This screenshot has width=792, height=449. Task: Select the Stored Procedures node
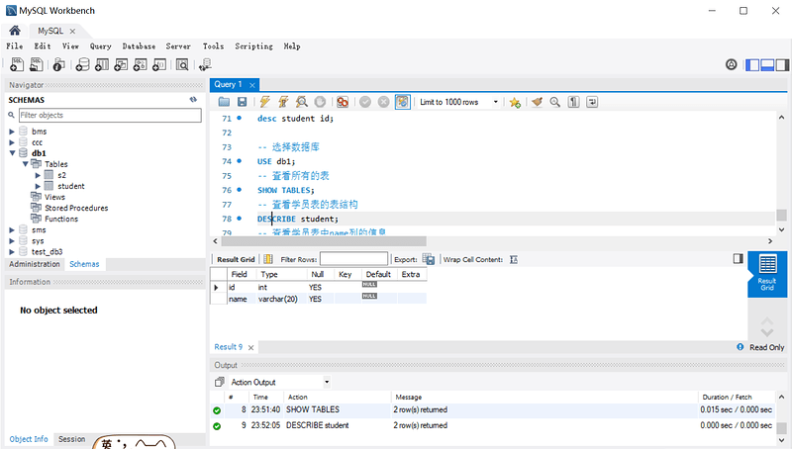[x=76, y=208]
